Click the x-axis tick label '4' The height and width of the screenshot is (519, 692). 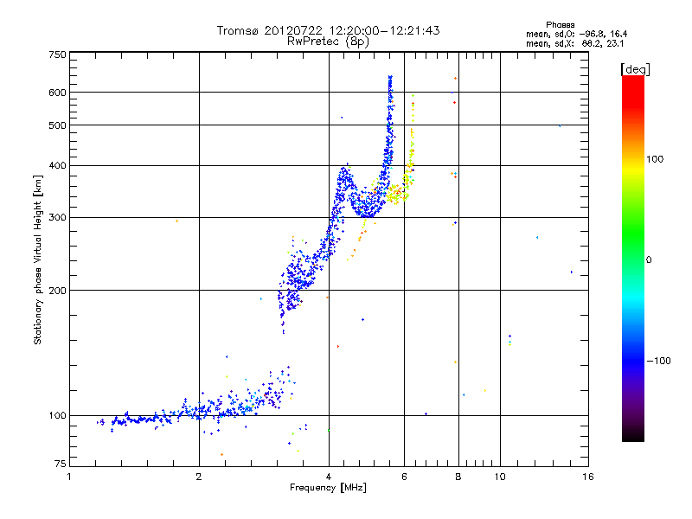click(329, 477)
